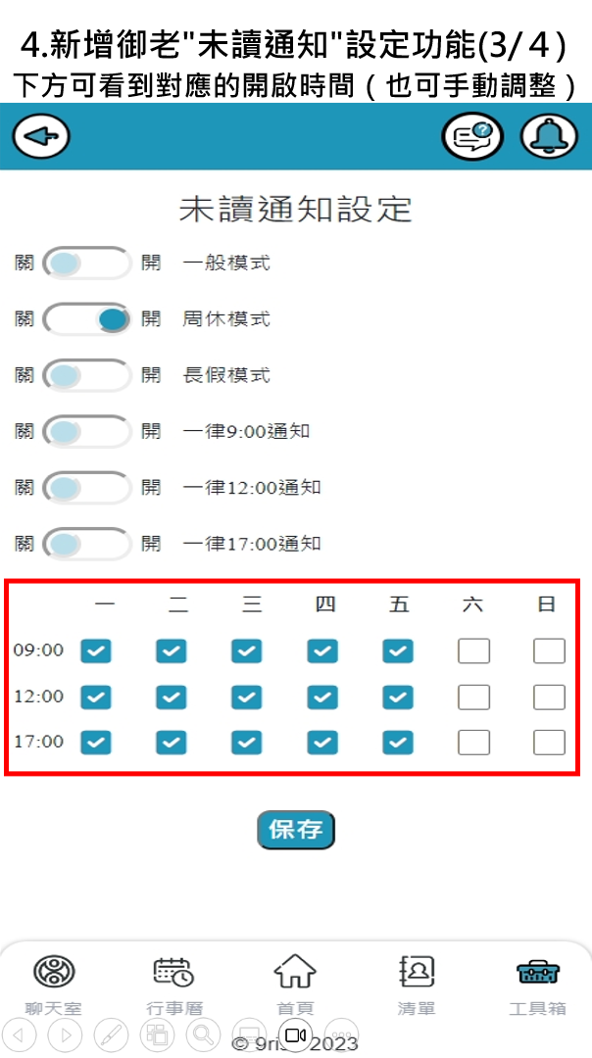Click the magnifier in the presentation toolbar
Screen dimensions: 592x1058
point(203,1034)
